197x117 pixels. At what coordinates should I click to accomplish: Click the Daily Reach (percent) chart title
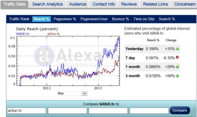point(37,29)
